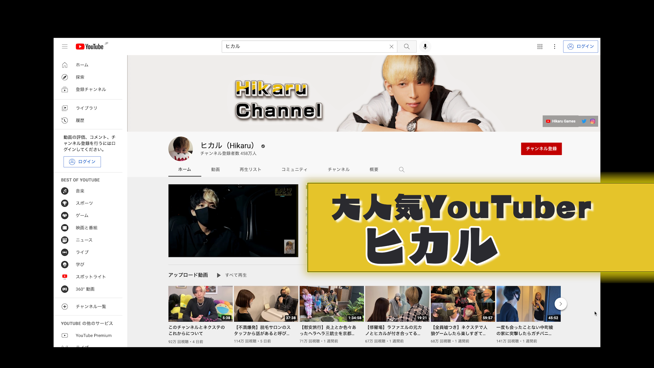Open スポットライト category
Image resolution: width=654 pixels, height=368 pixels.
(88, 277)
